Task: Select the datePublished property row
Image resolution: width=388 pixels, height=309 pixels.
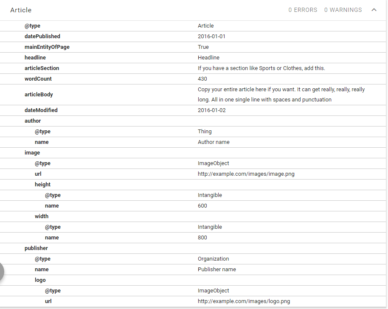Action: tap(42, 37)
